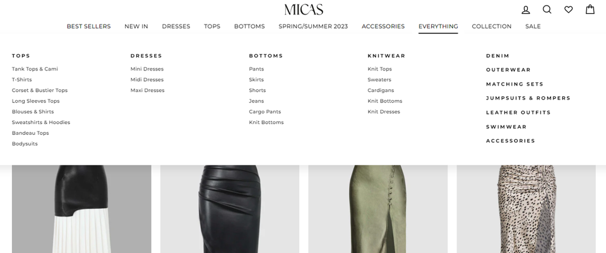Open the olive green satin skirt
This screenshot has width=606, height=253.
point(377,209)
